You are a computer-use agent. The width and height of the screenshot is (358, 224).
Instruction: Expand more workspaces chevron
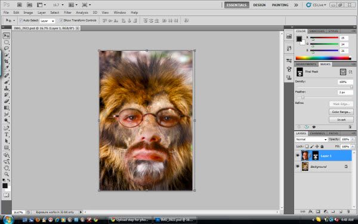point(296,5)
